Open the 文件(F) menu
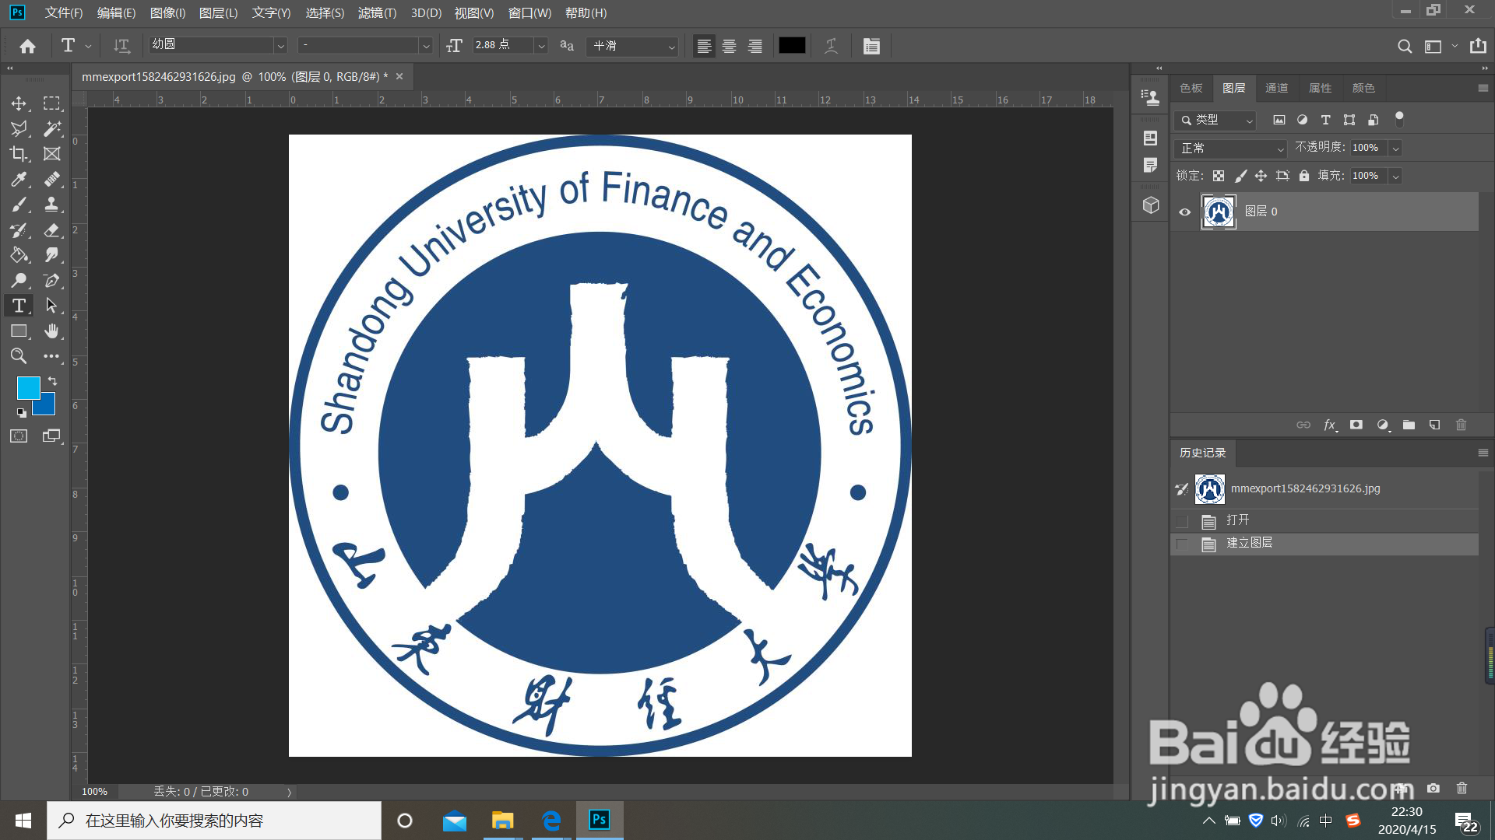The height and width of the screenshot is (840, 1495). tap(64, 12)
